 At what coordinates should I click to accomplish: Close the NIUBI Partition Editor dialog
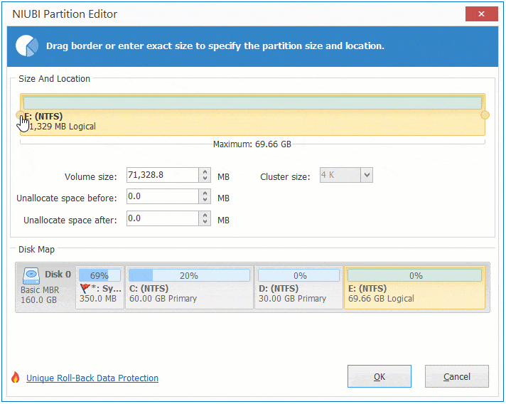(x=481, y=14)
